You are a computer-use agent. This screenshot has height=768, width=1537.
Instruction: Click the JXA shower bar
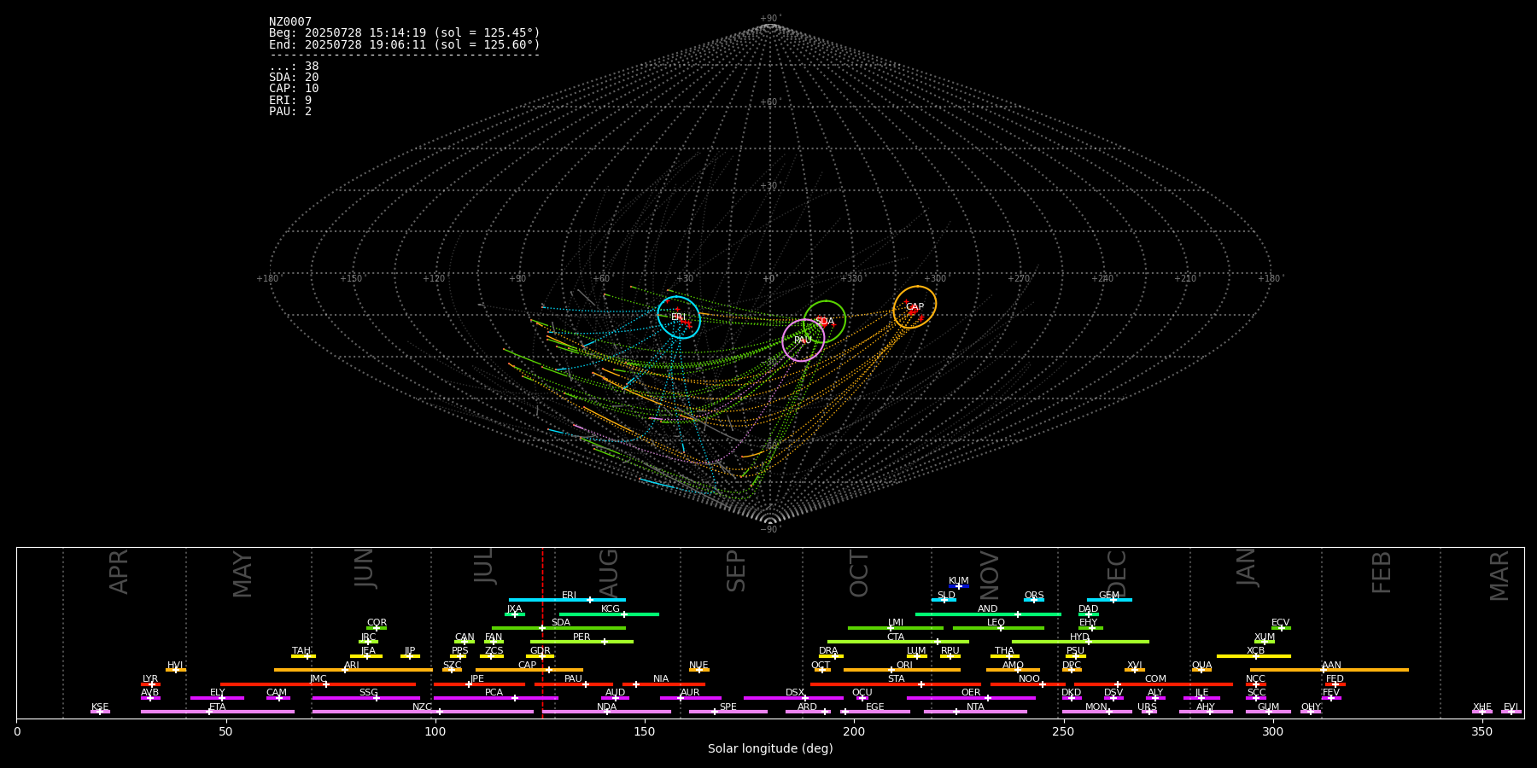click(x=515, y=614)
